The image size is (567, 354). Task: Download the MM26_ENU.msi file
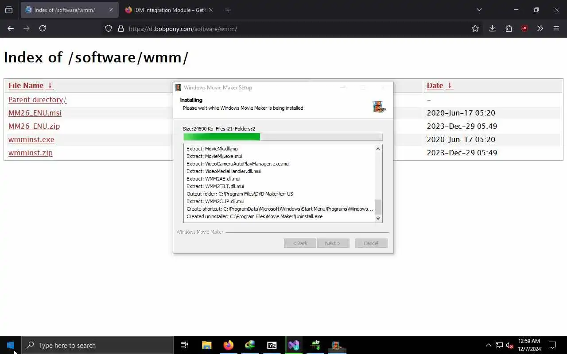tap(35, 113)
